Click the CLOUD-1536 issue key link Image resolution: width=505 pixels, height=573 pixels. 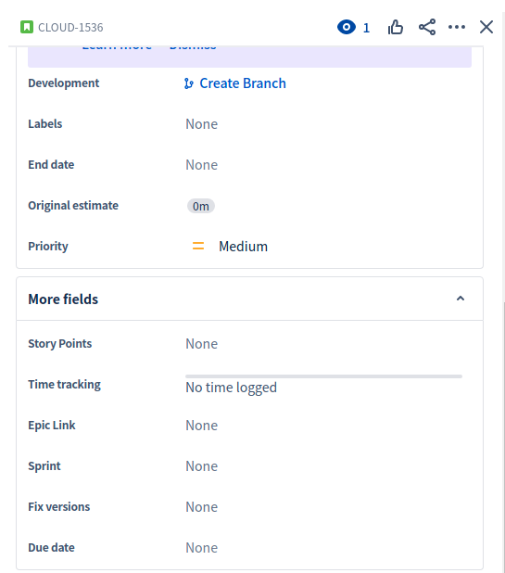click(x=70, y=28)
